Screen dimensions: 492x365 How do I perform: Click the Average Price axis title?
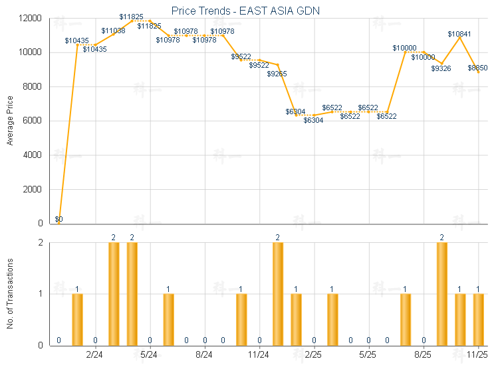[x=10, y=121]
